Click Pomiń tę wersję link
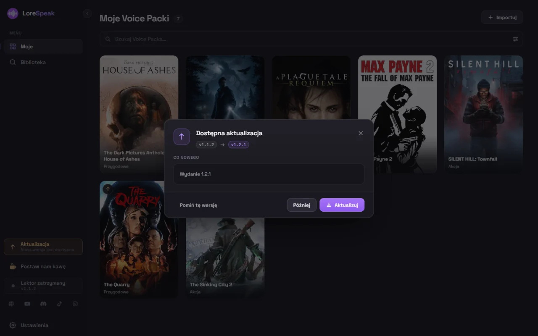The height and width of the screenshot is (336, 538). (x=198, y=205)
